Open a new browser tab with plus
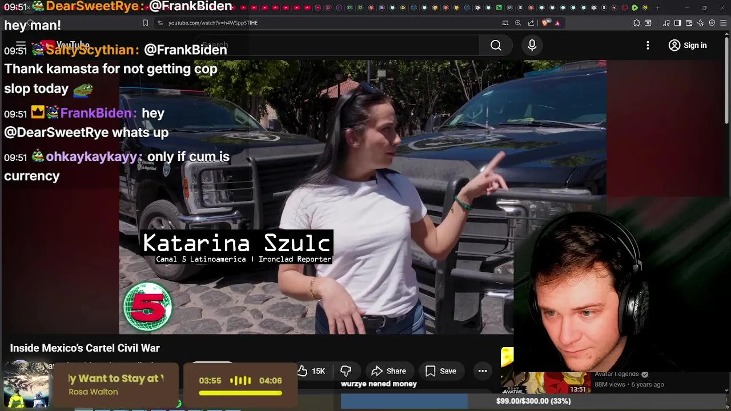 pyautogui.click(x=657, y=7)
